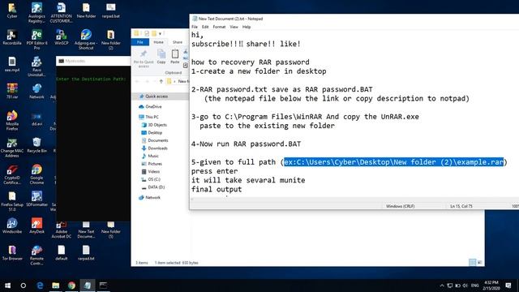Open Notepad File menu
The width and height of the screenshot is (519, 292).
[x=195, y=27]
